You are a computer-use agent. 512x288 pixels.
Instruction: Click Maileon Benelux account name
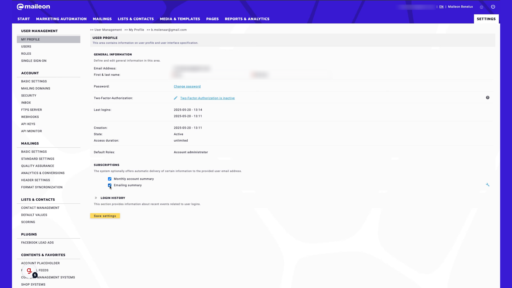click(461, 7)
